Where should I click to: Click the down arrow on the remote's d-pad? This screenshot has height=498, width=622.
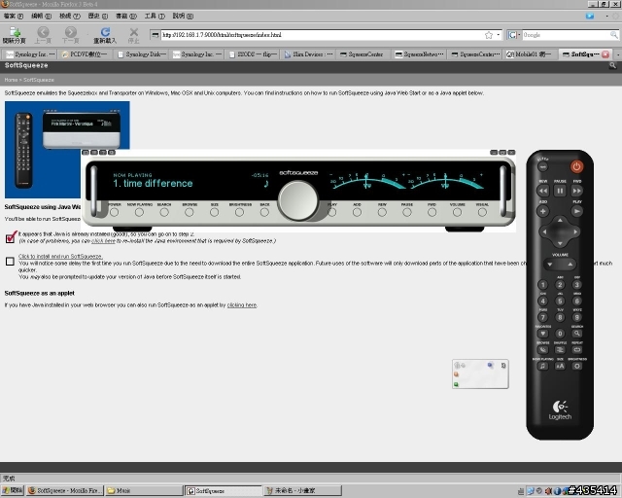tap(560, 243)
